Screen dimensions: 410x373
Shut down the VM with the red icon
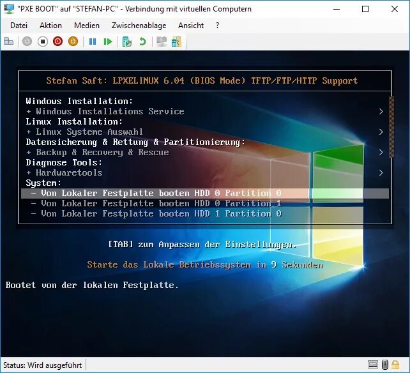click(57, 42)
